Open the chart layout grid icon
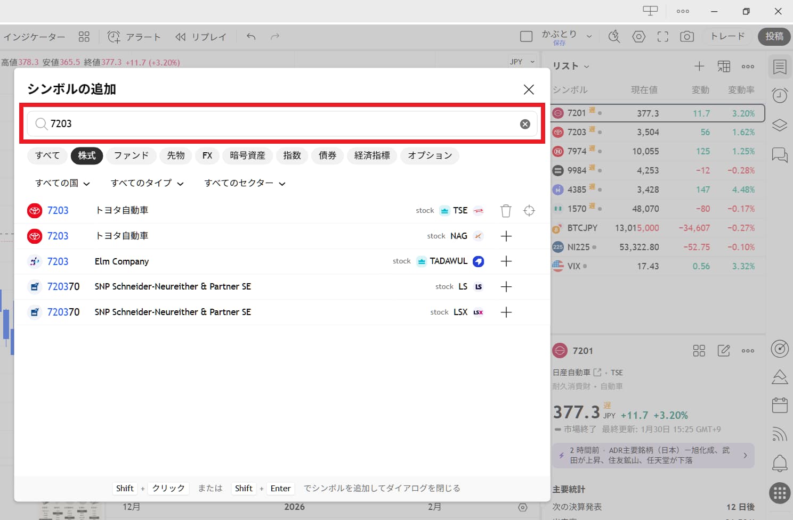The width and height of the screenshot is (793, 520). tap(84, 37)
